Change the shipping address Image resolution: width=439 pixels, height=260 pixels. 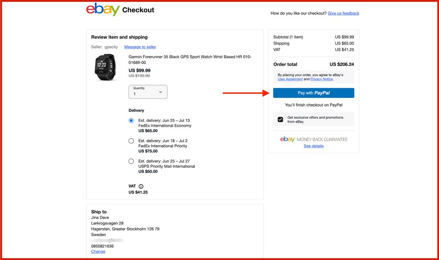[98, 251]
